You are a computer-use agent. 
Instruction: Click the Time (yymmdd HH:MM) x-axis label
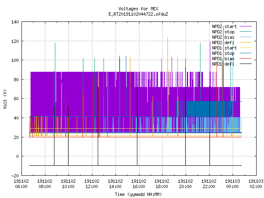click(138, 194)
